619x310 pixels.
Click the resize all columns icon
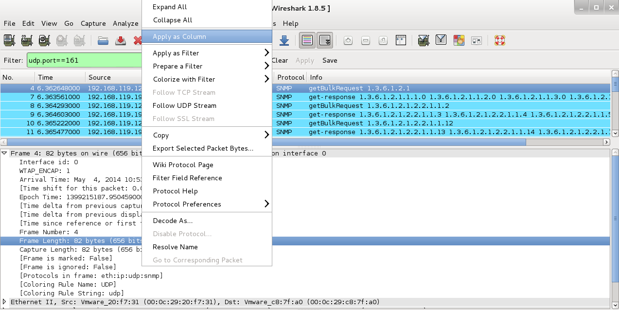click(401, 40)
